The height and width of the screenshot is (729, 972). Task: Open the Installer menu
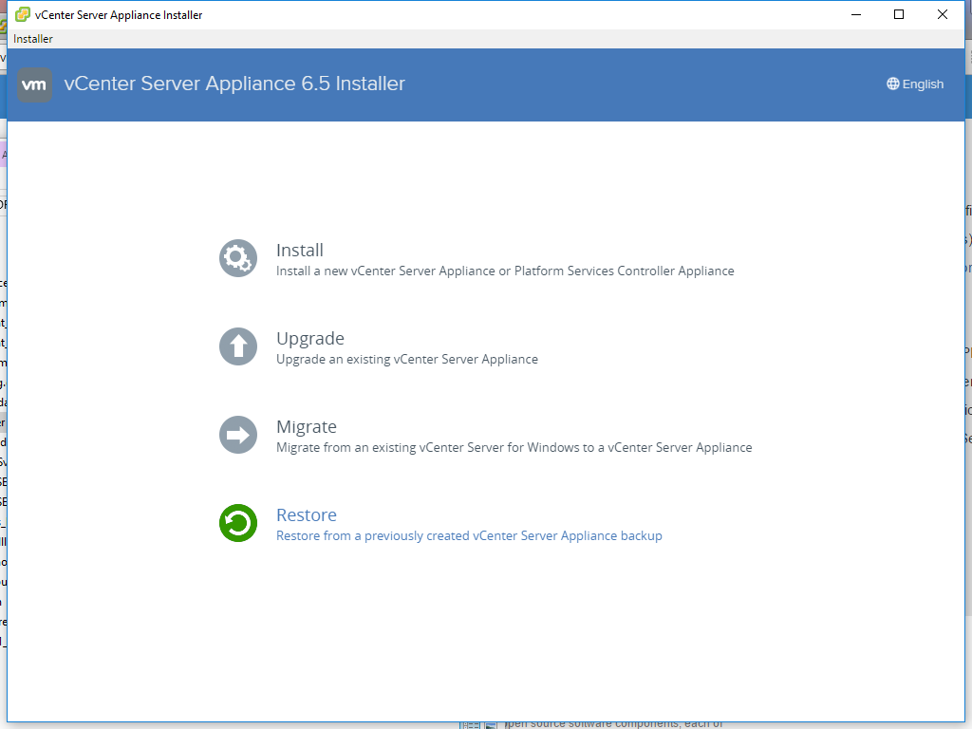(x=33, y=38)
